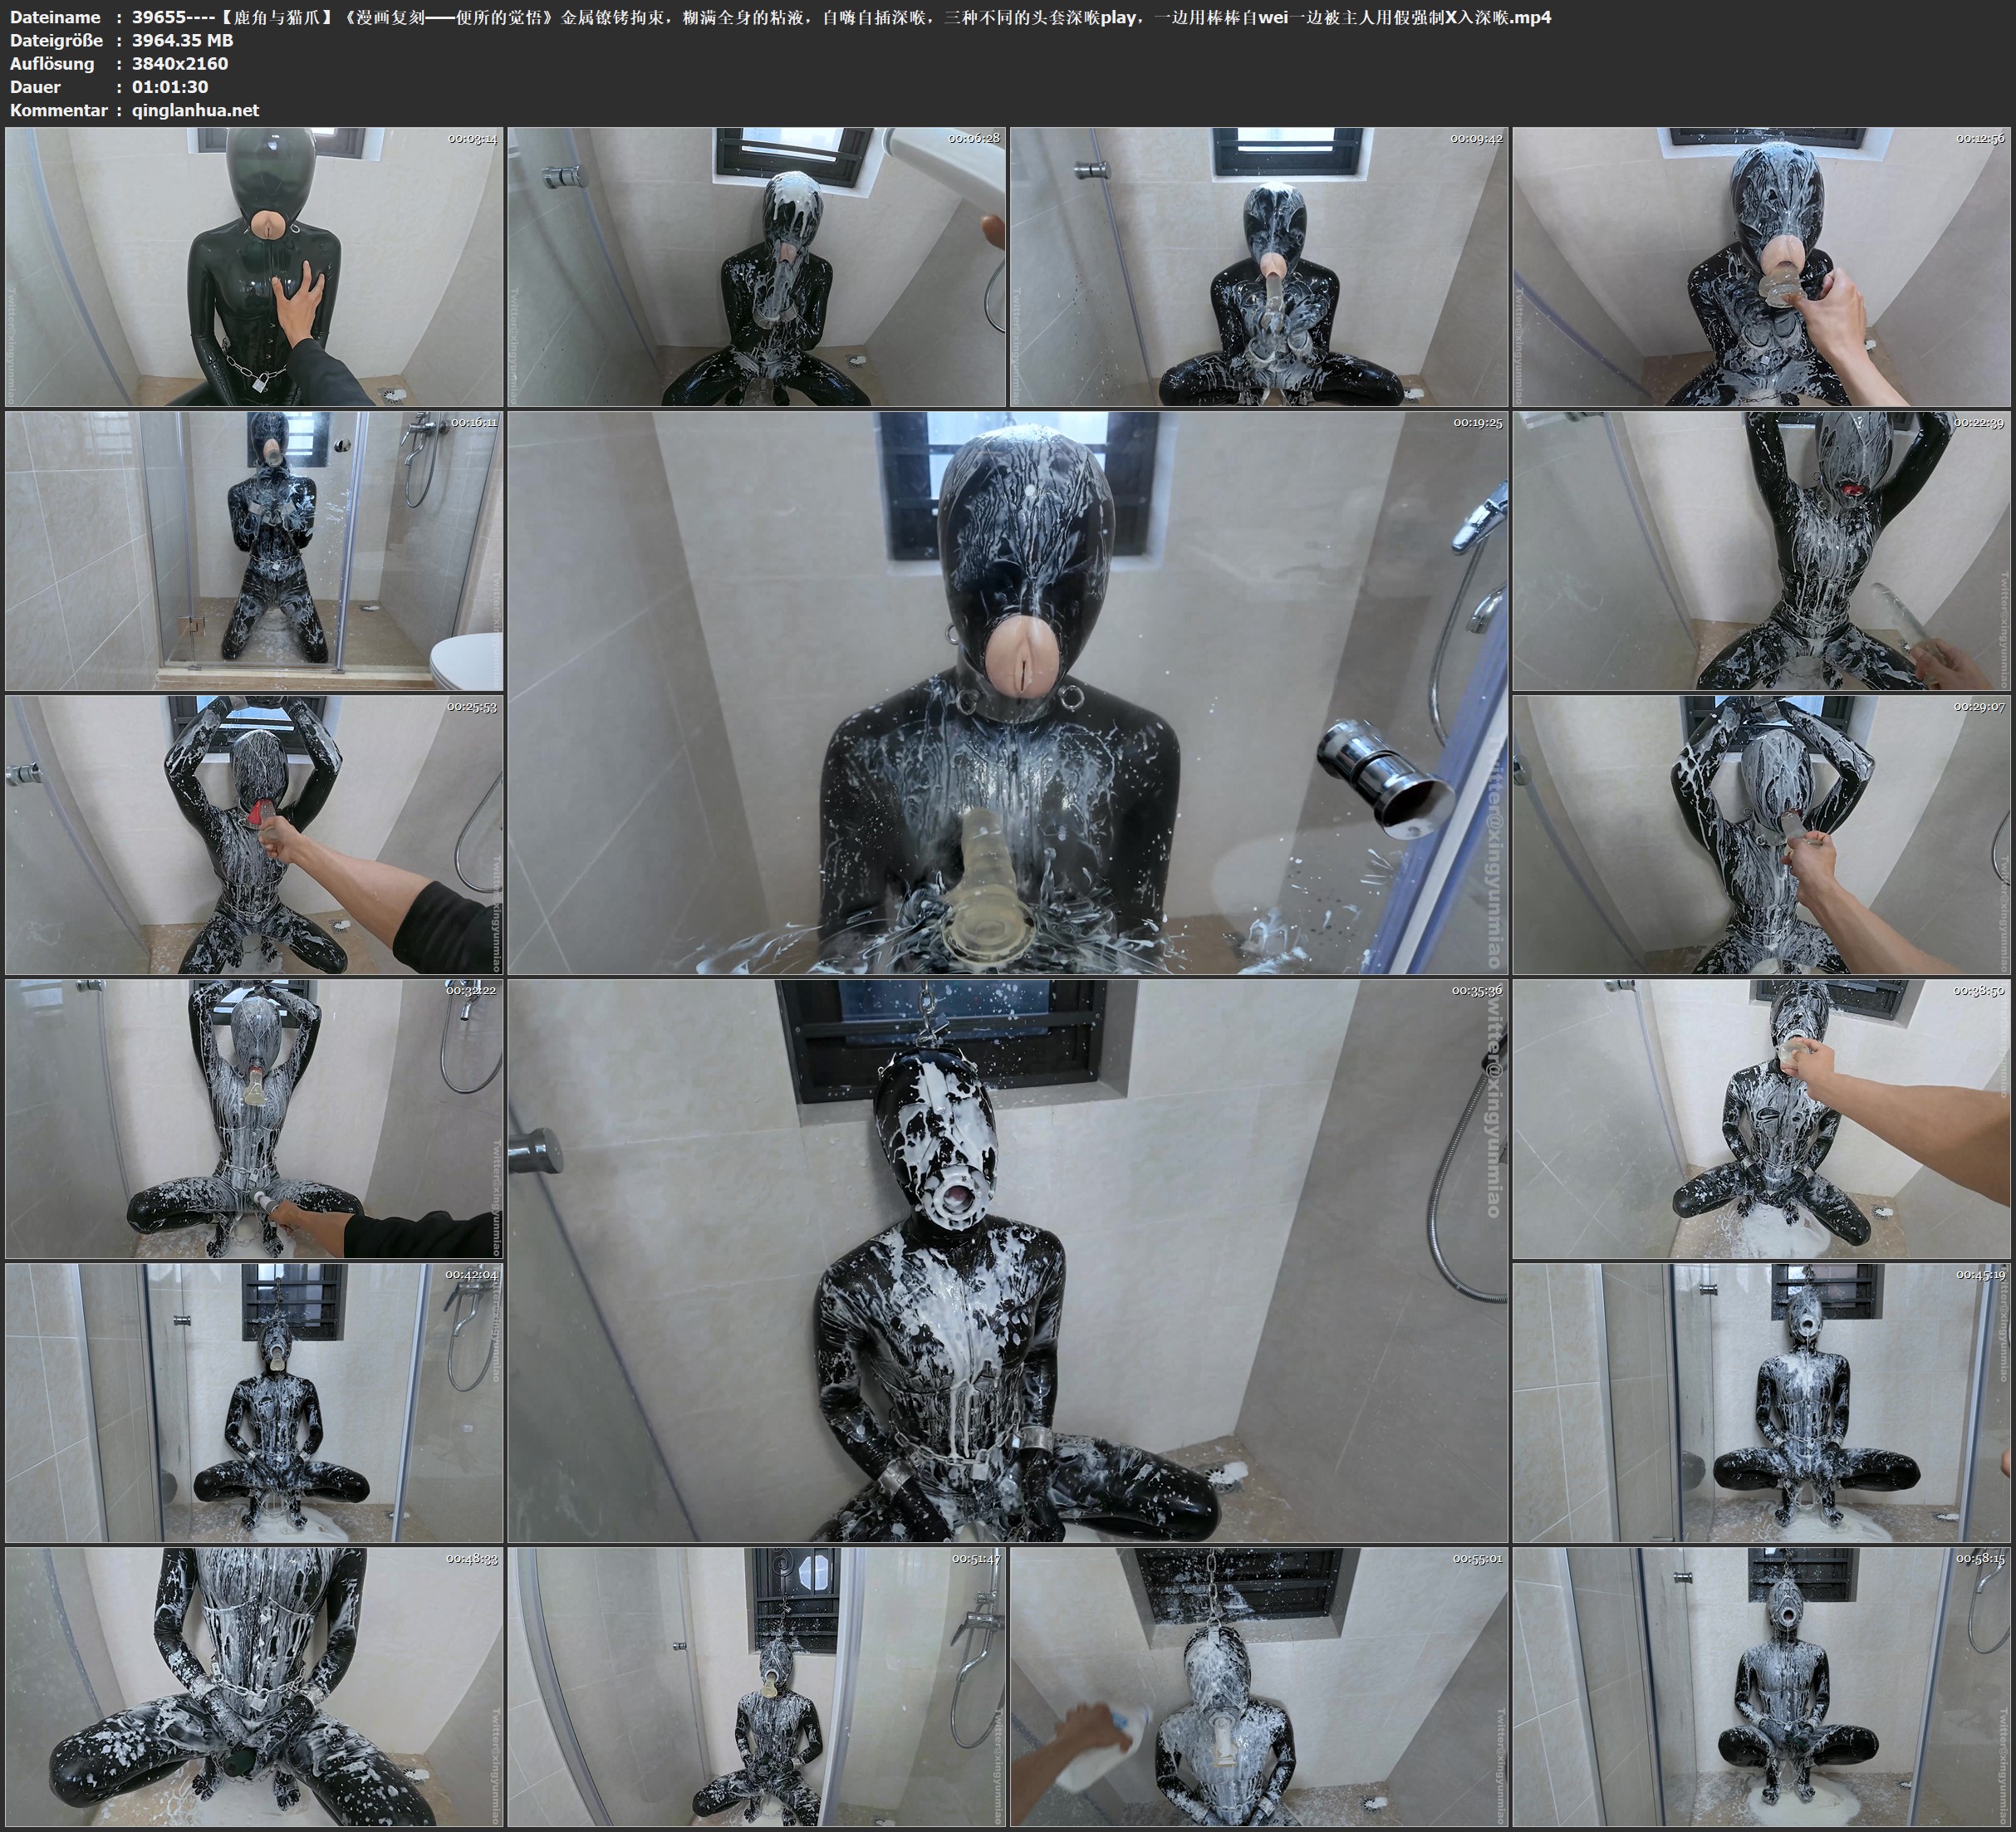Open the thumbnail at 00:51:47
This screenshot has height=1832, width=2016.
(x=757, y=1687)
